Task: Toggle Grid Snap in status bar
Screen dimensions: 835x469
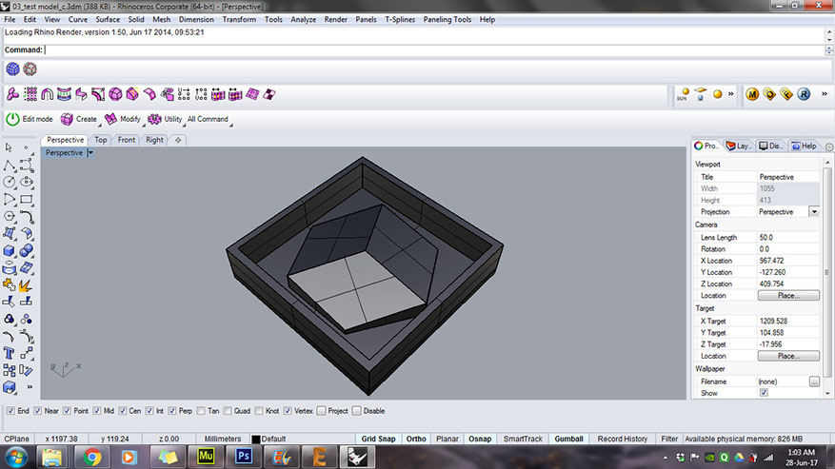Action: (379, 440)
